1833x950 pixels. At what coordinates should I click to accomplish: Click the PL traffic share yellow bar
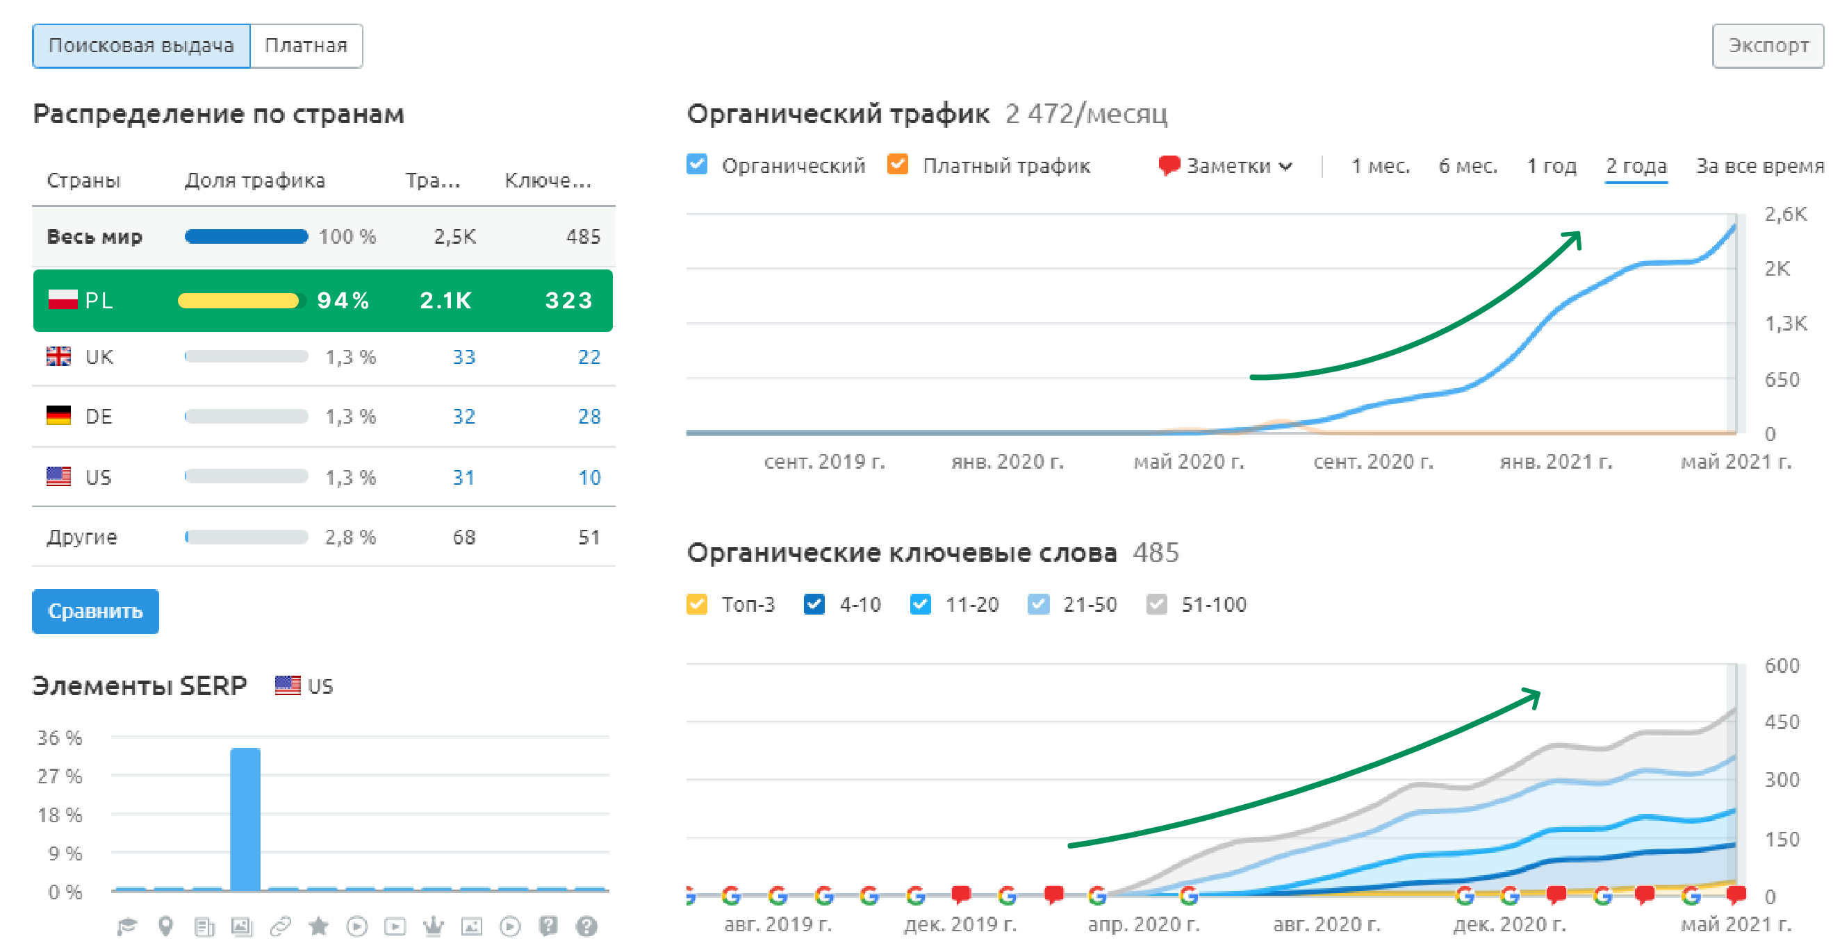238,301
